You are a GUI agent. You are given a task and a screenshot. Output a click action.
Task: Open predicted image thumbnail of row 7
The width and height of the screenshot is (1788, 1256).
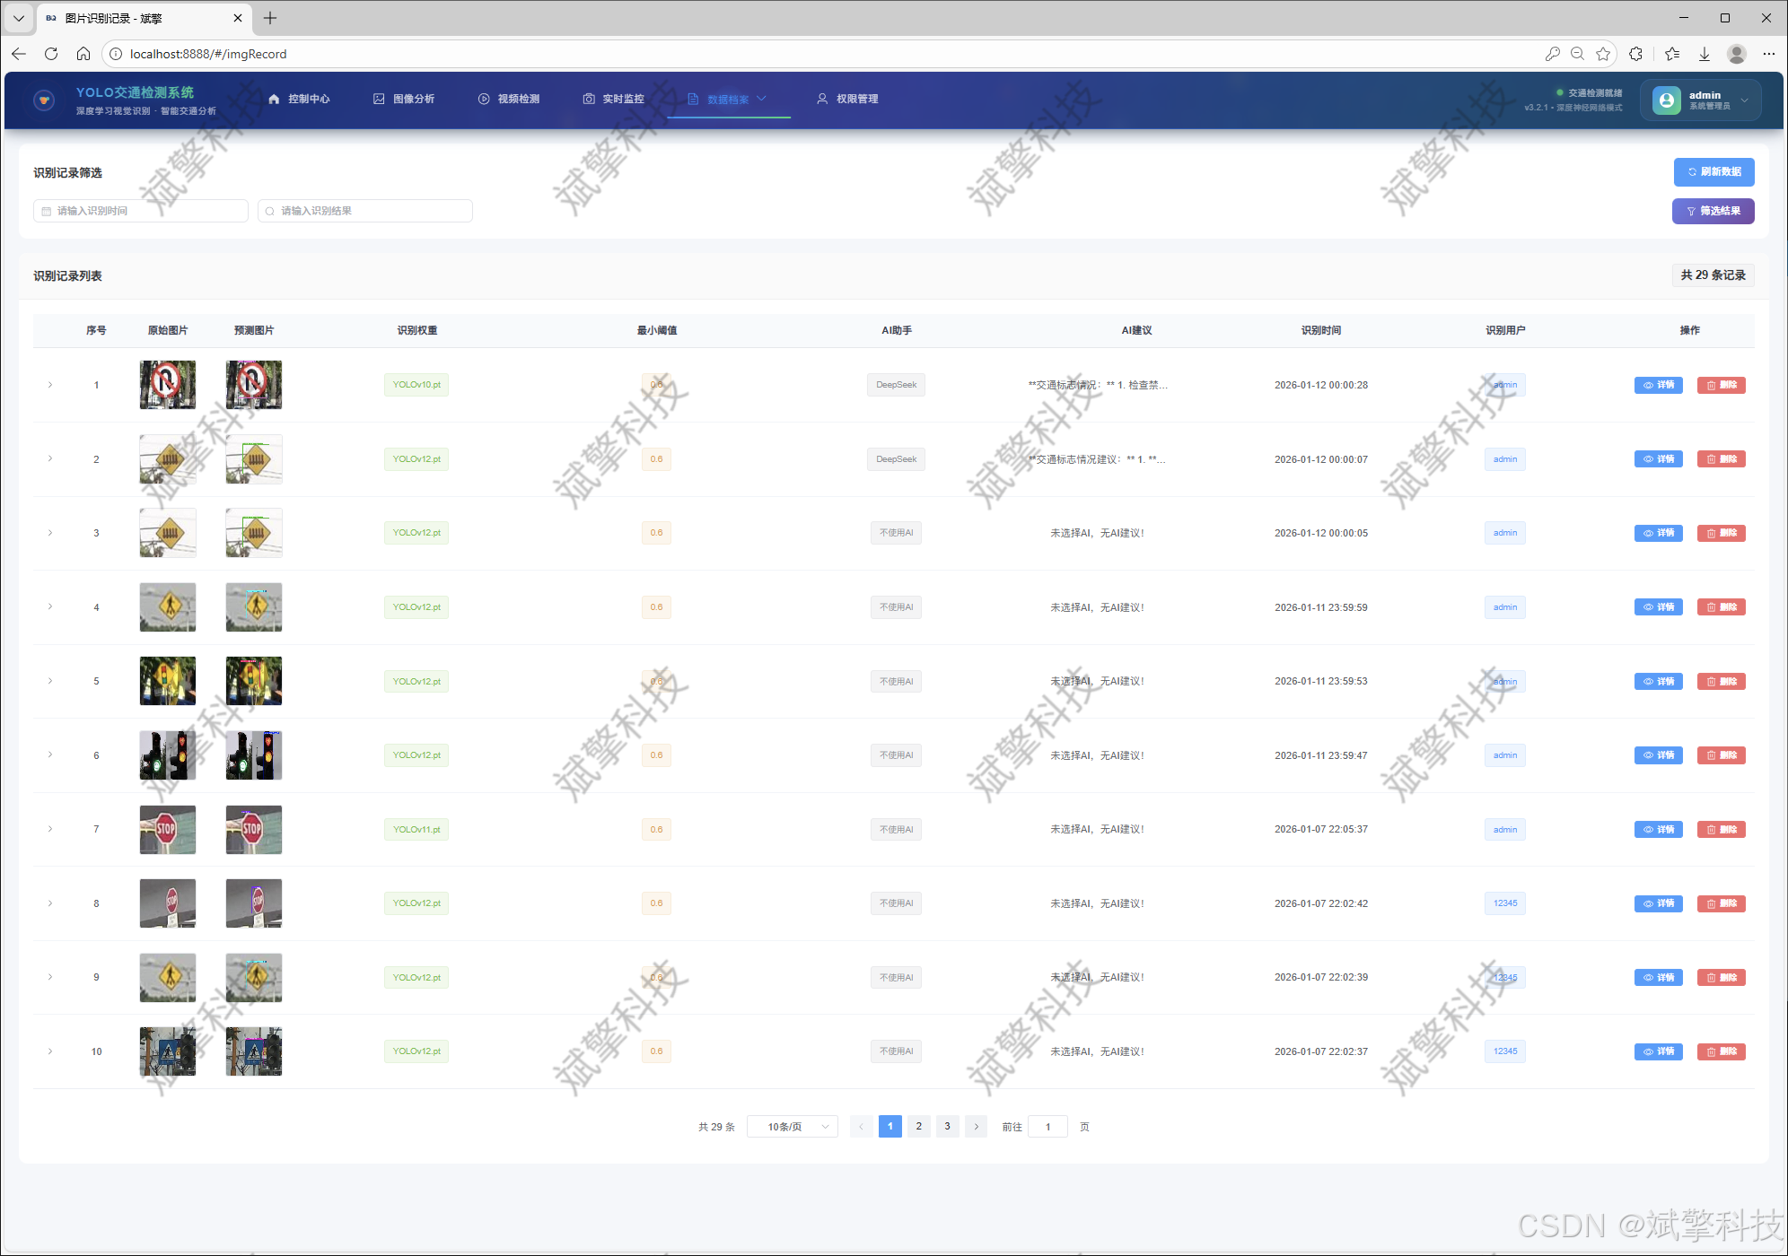click(254, 830)
